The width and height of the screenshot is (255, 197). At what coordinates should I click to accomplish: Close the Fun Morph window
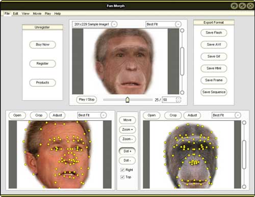click(250, 6)
